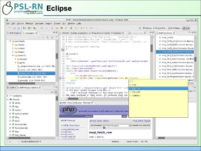This screenshot has height=151, width=201.
Task: Select msql_fetch_array in PHP Functions list
Action: (177, 41)
